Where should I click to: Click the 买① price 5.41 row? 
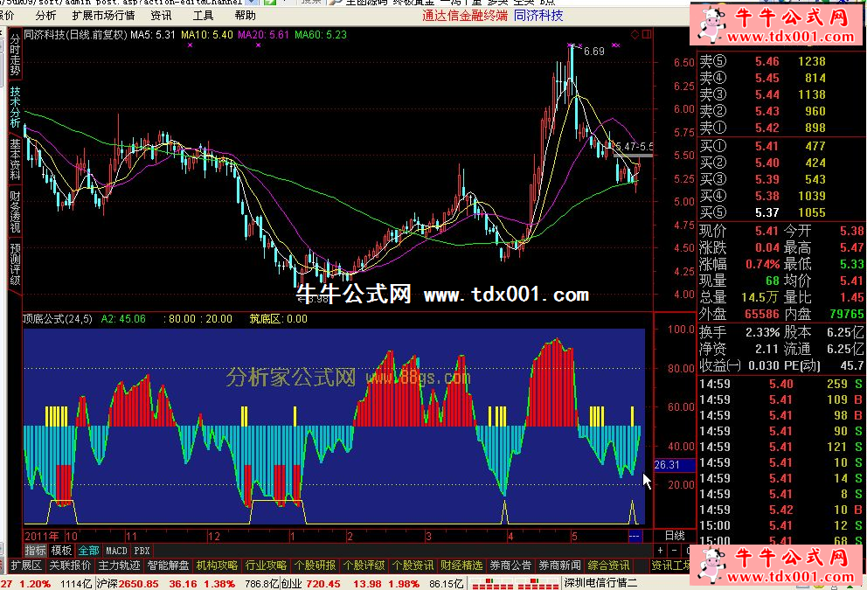763,146
